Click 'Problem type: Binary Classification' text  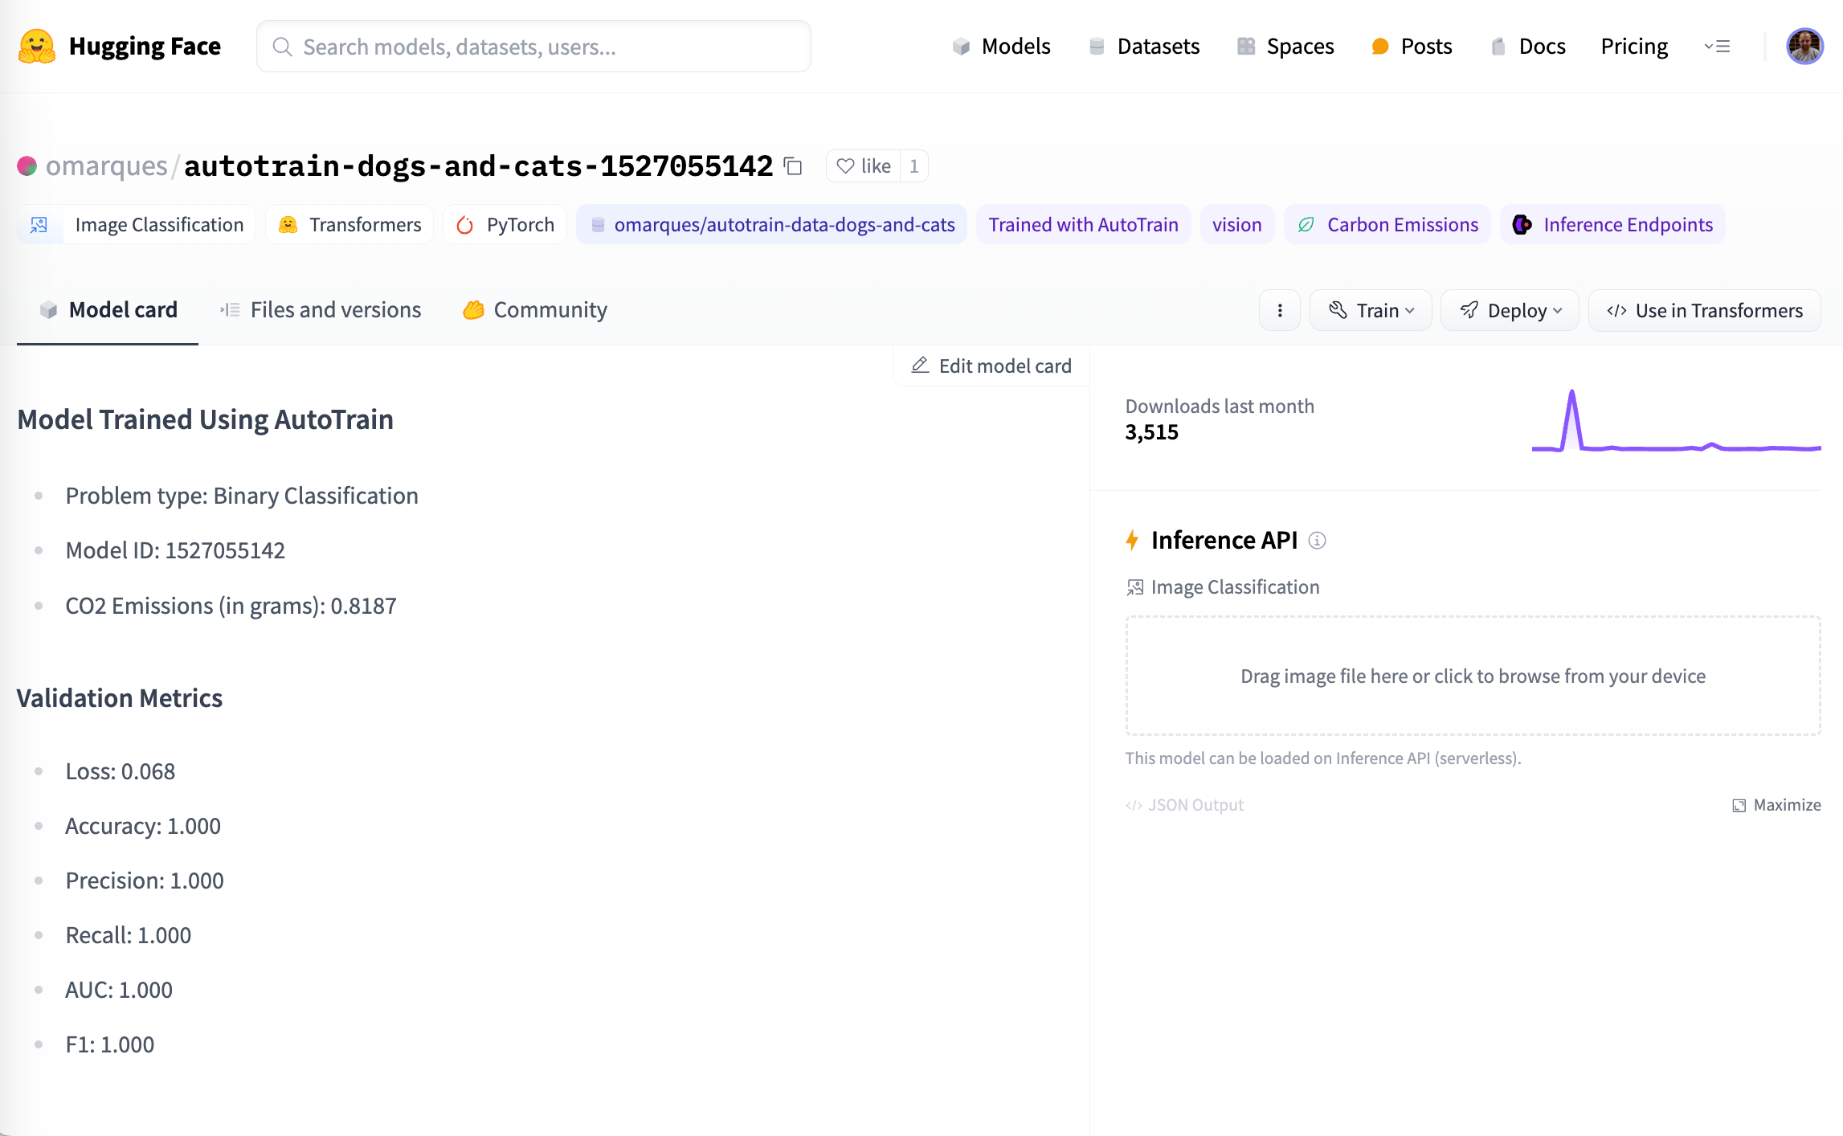(242, 496)
